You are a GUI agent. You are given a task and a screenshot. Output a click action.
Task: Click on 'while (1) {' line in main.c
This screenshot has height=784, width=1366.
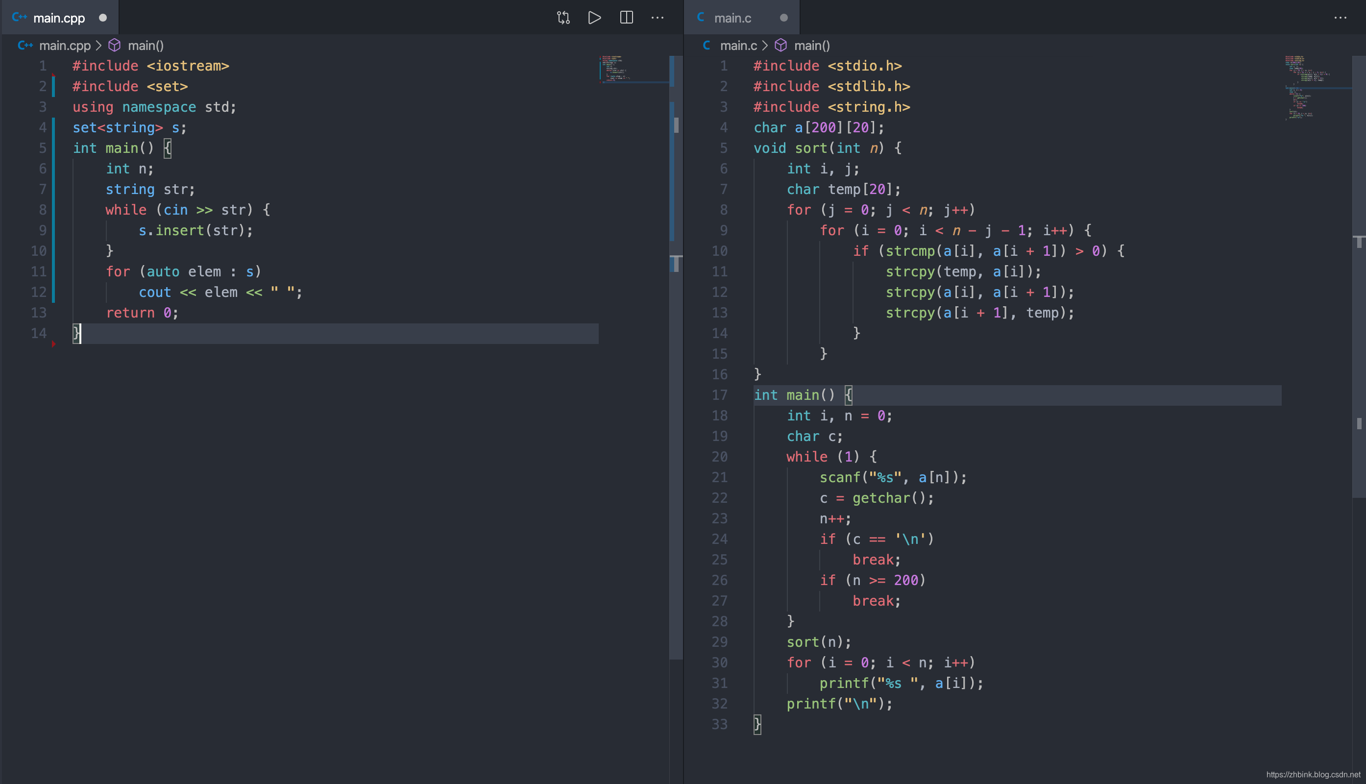point(832,457)
